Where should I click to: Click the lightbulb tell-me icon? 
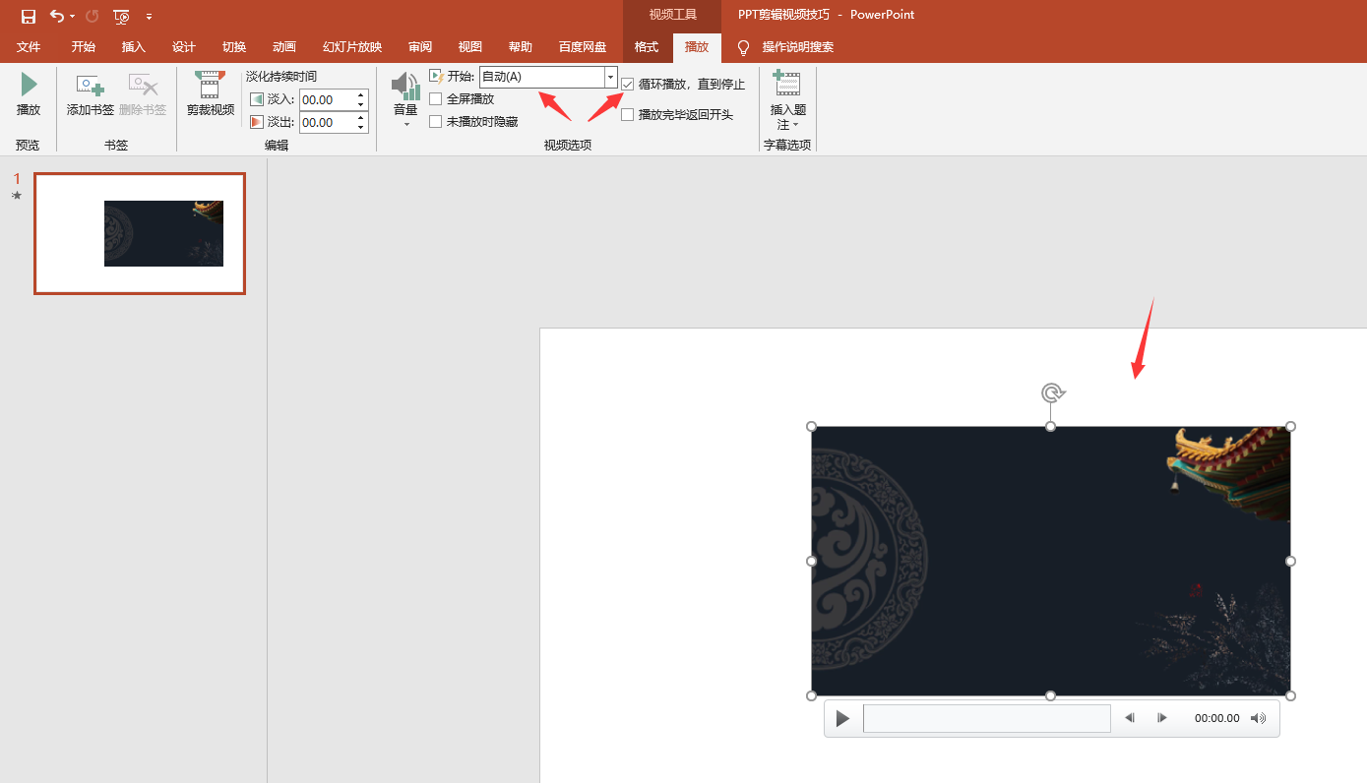coord(743,47)
